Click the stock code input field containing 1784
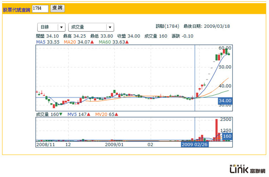 (40, 8)
